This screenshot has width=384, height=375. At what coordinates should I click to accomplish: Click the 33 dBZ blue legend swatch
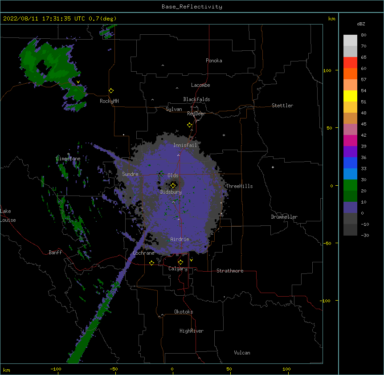click(x=350, y=174)
